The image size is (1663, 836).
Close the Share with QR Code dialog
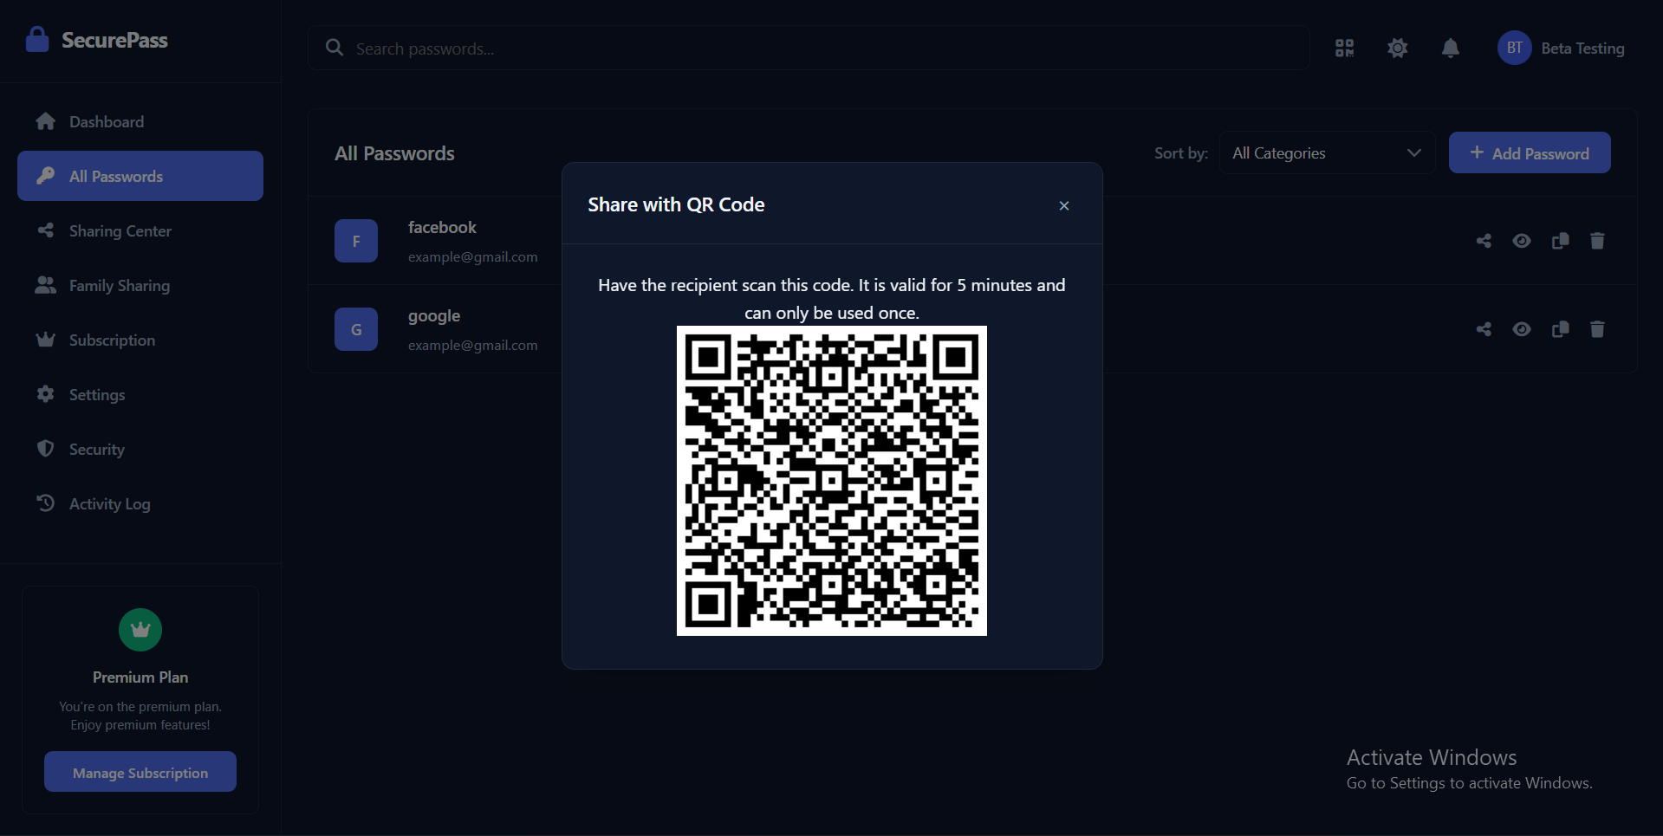[x=1063, y=205]
